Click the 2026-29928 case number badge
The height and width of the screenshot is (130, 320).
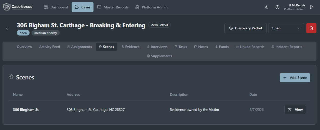[x=159, y=25]
